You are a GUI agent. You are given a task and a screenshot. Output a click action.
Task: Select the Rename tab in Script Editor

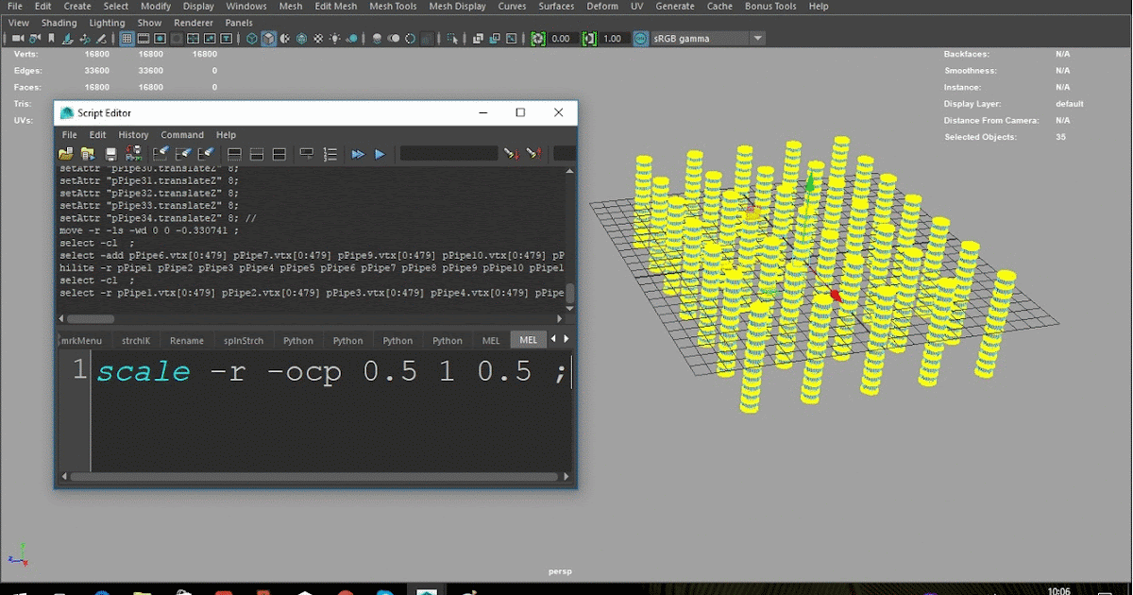click(x=187, y=340)
